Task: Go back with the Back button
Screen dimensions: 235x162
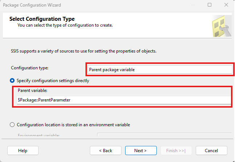Action: 105,151
